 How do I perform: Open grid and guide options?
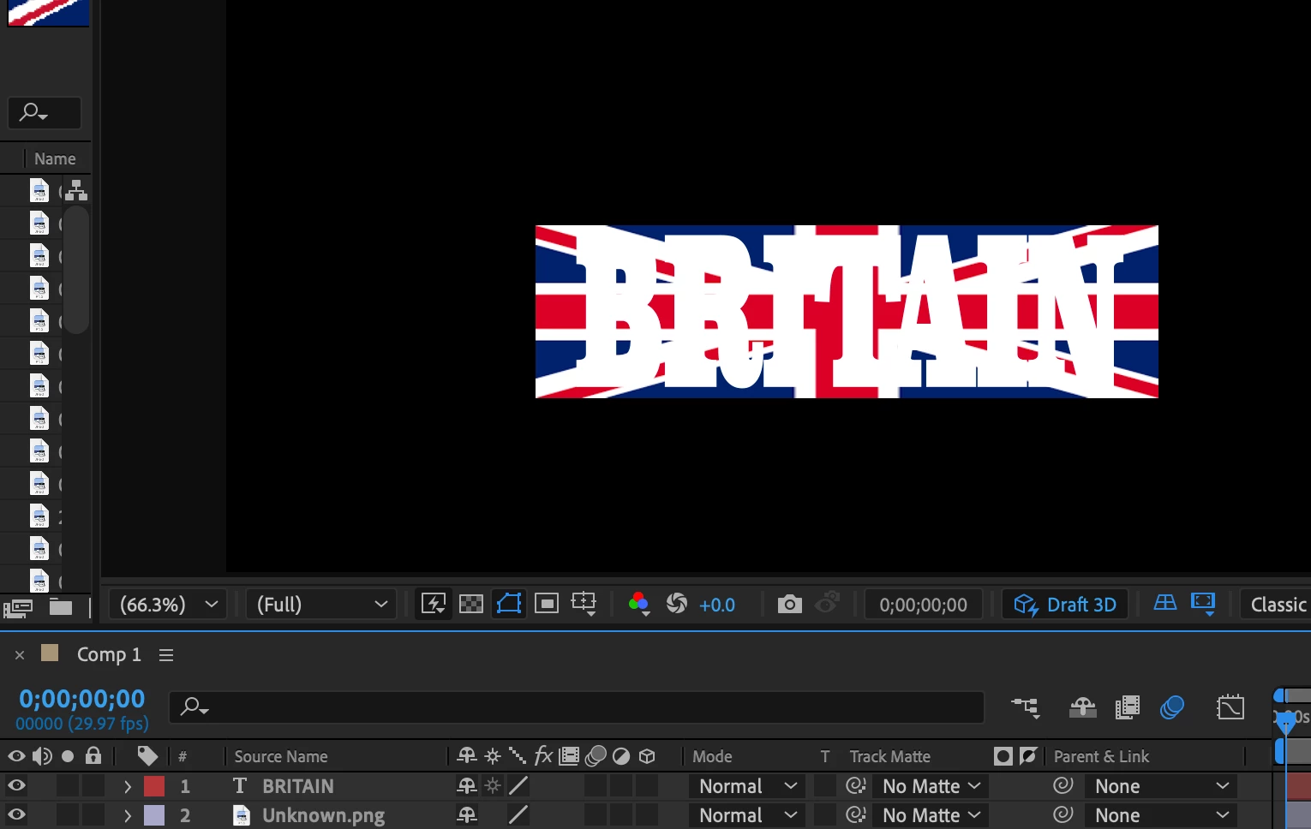click(x=584, y=605)
